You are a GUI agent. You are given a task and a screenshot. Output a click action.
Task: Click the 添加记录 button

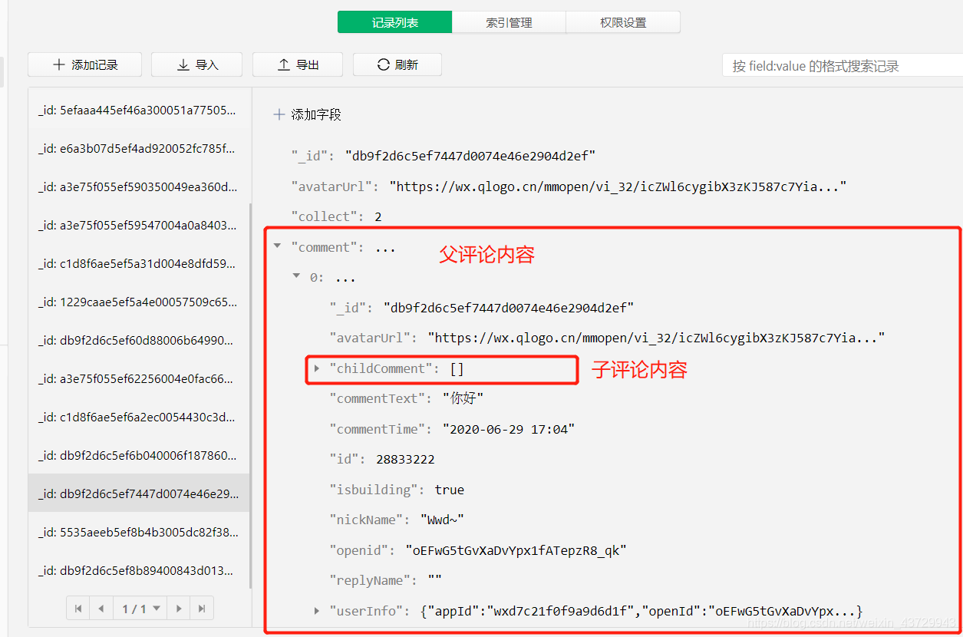point(84,65)
